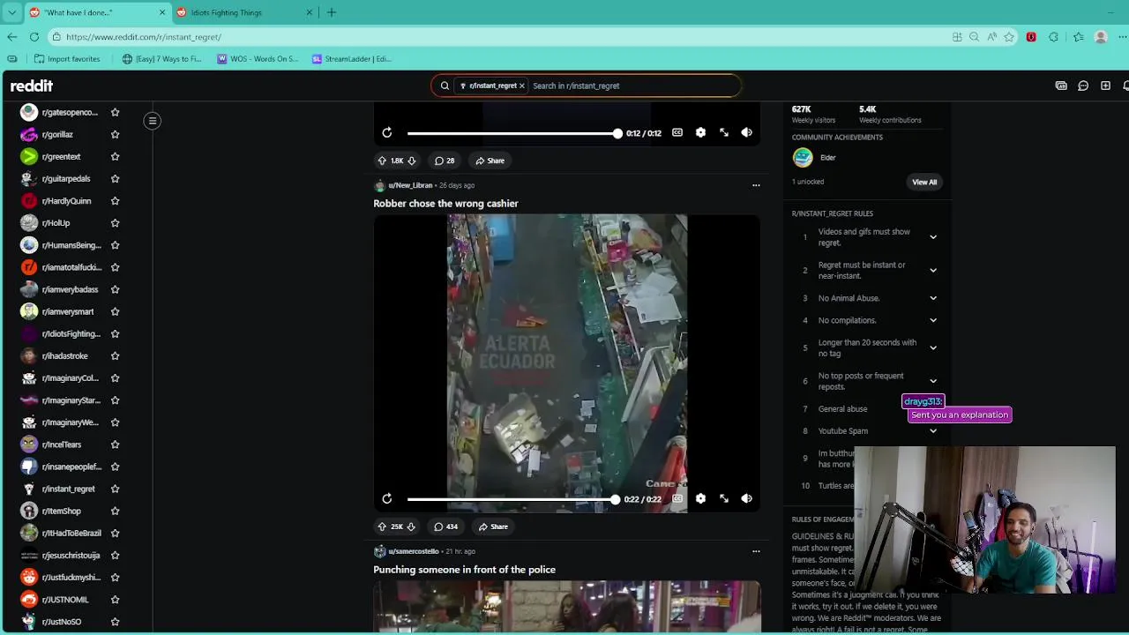The height and width of the screenshot is (635, 1129).
Task: Open settings gear on the 0:22 video
Action: 700,498
